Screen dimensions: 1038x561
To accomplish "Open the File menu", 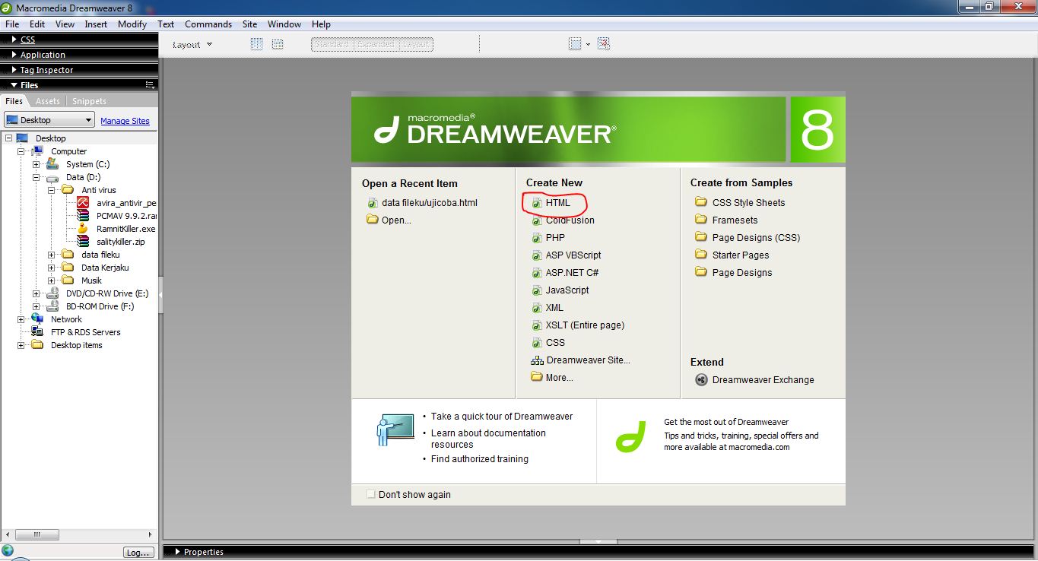I will click(12, 24).
